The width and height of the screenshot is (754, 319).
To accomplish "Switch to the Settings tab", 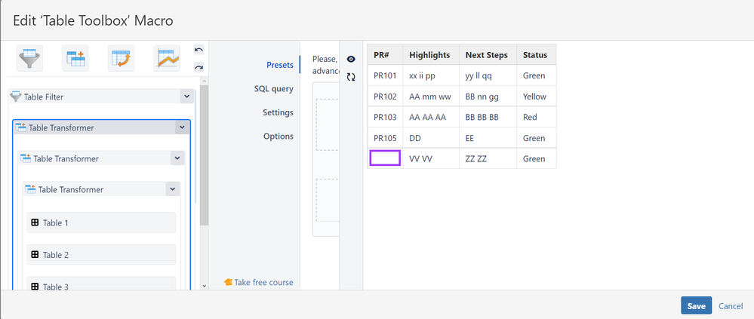I will [x=278, y=112].
